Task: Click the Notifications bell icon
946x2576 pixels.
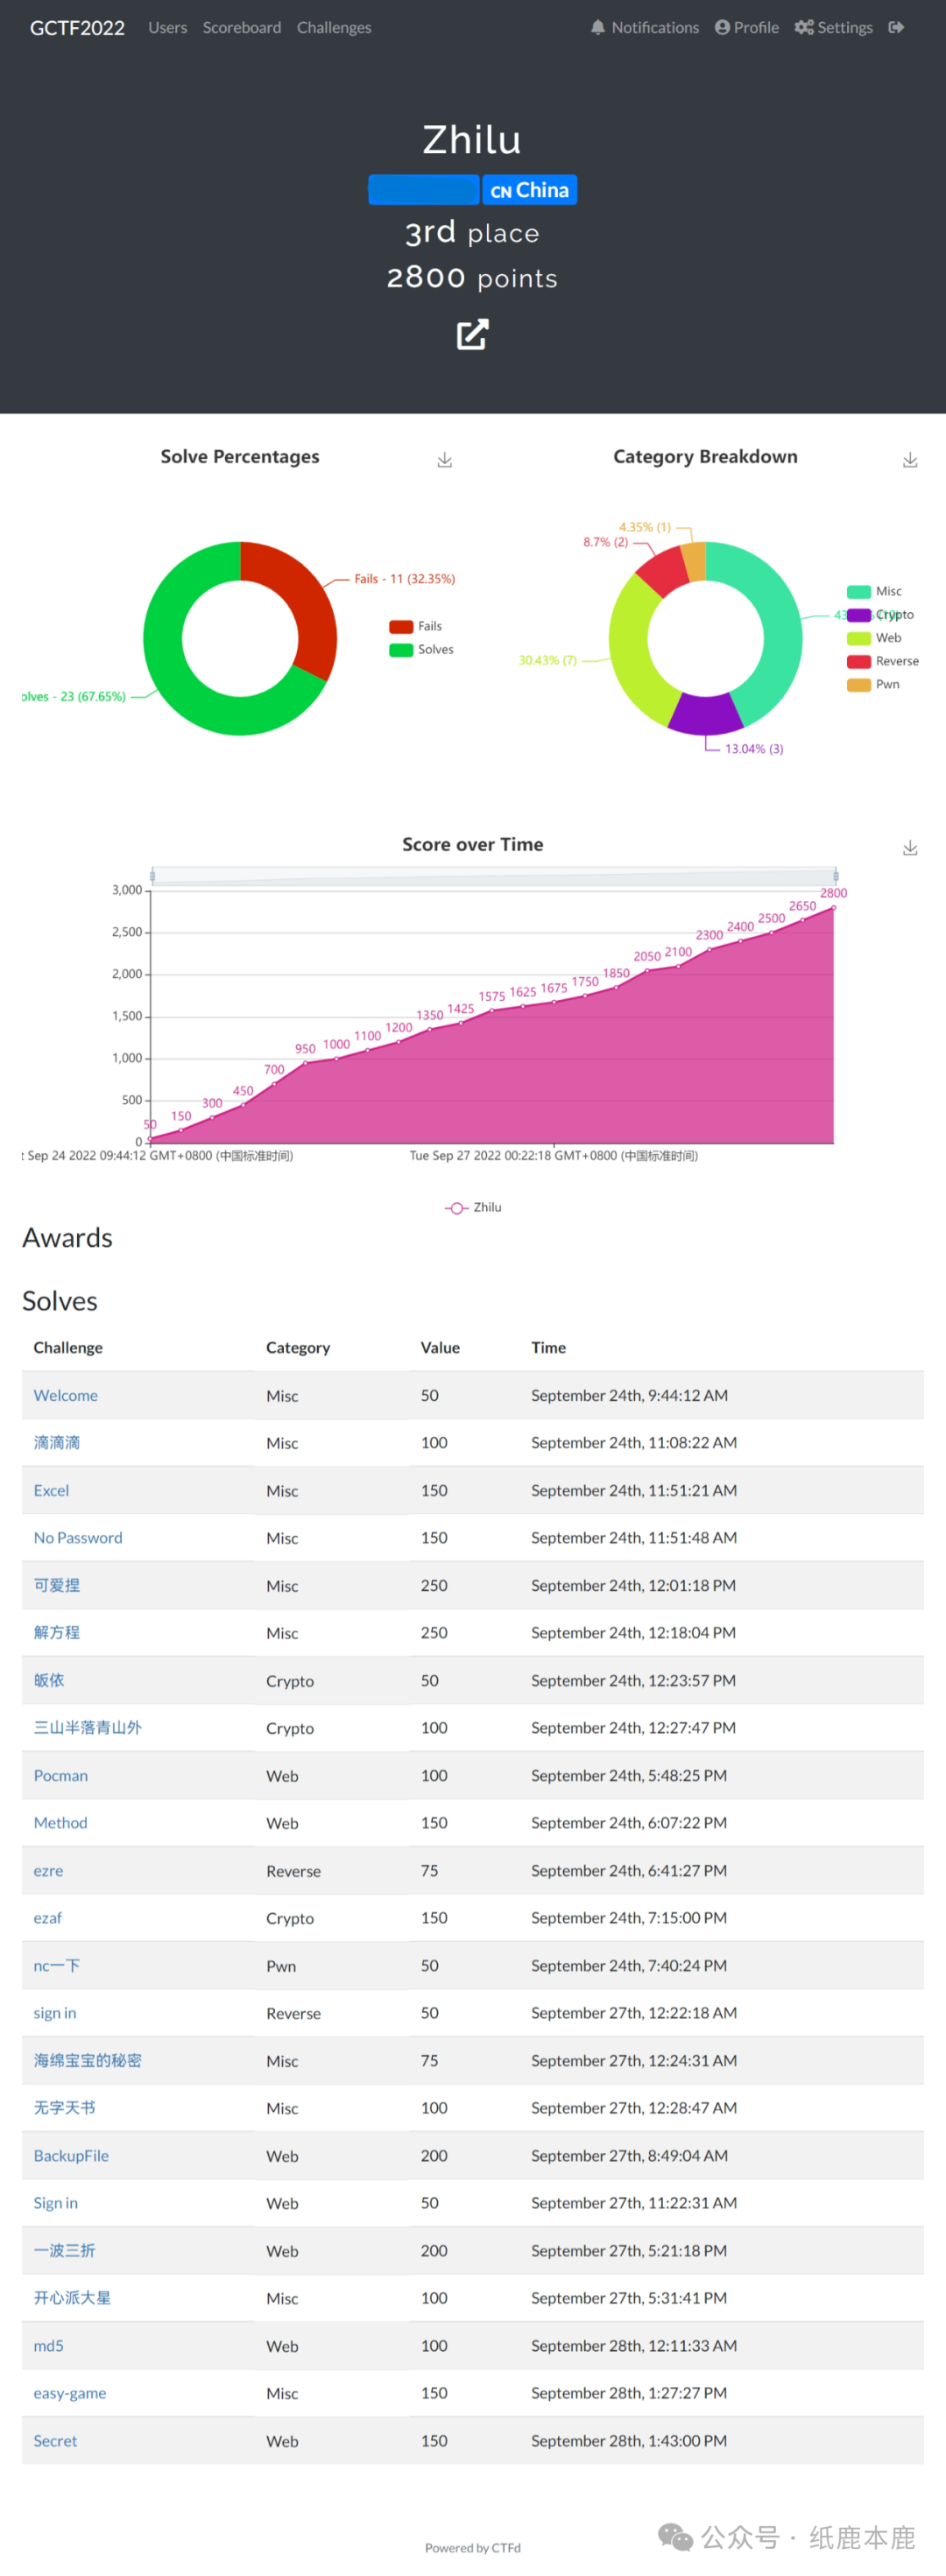Action: (x=598, y=27)
